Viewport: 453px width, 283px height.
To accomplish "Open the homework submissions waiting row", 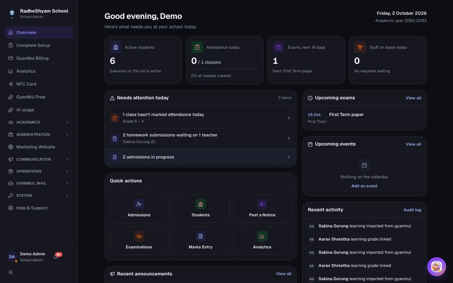I will (201, 138).
